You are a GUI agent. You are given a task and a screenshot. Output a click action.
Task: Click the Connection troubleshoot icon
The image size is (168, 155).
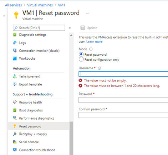pos(15,150)
